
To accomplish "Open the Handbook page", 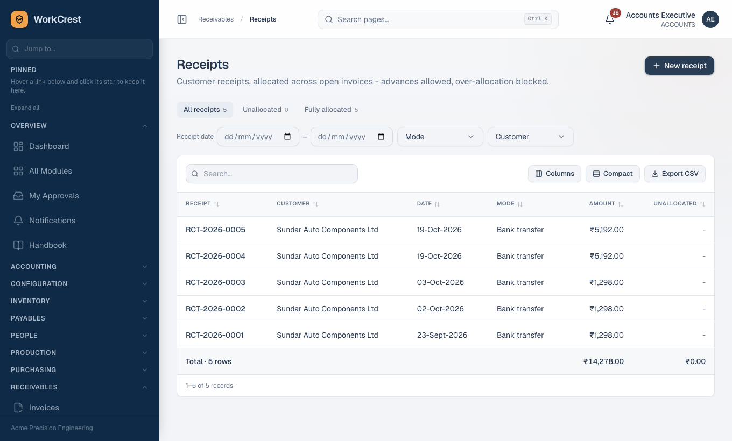I will tap(80, 245).
